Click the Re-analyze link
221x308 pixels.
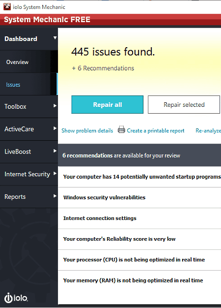208,130
